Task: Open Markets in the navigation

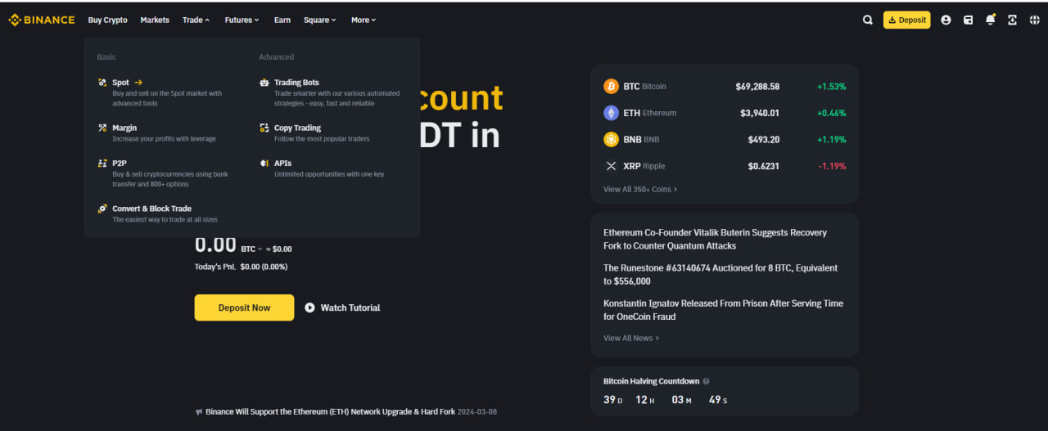Action: [155, 20]
